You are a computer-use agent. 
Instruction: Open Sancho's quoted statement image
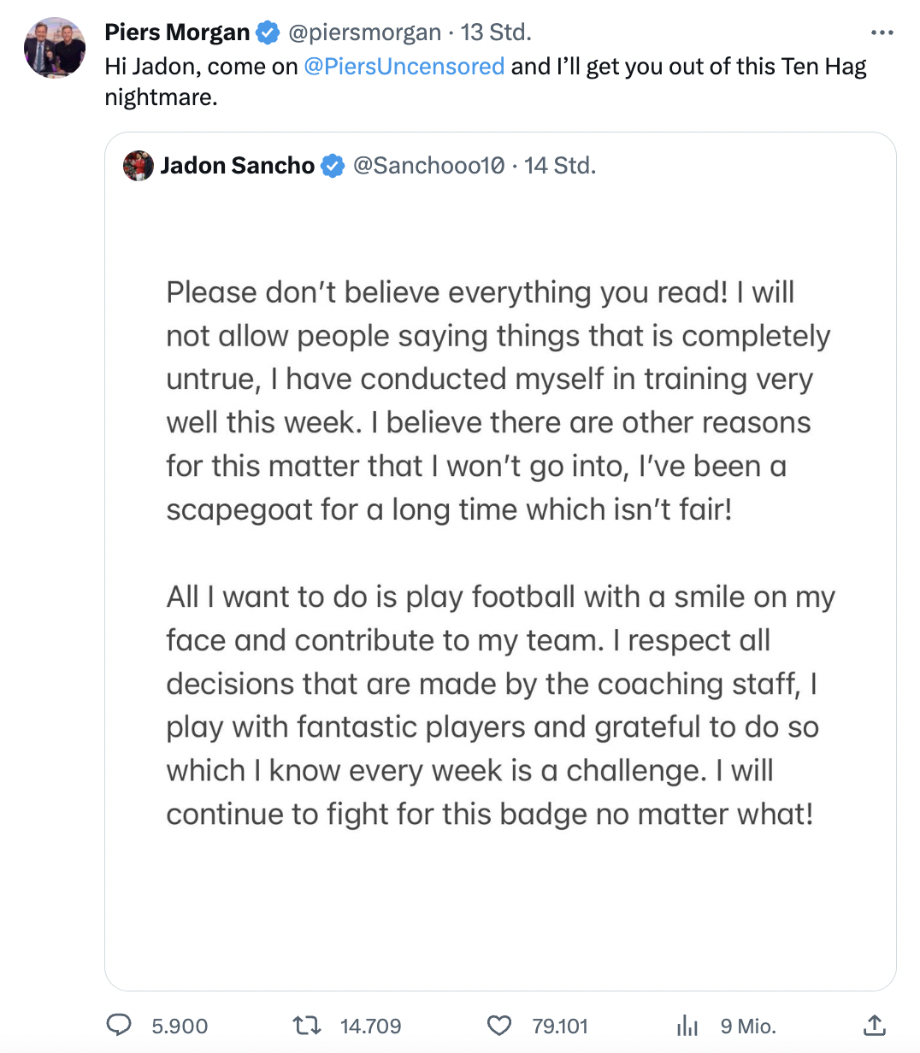click(x=500, y=556)
